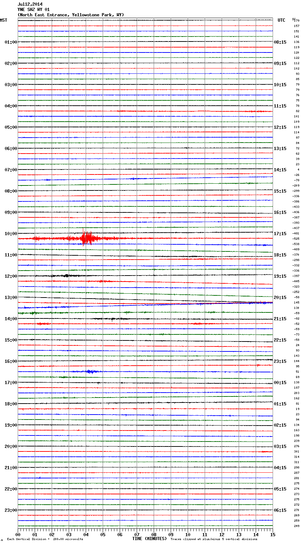Select the 23:00 MST hour label
This screenshot has width=301, height=544.
pos(11,510)
